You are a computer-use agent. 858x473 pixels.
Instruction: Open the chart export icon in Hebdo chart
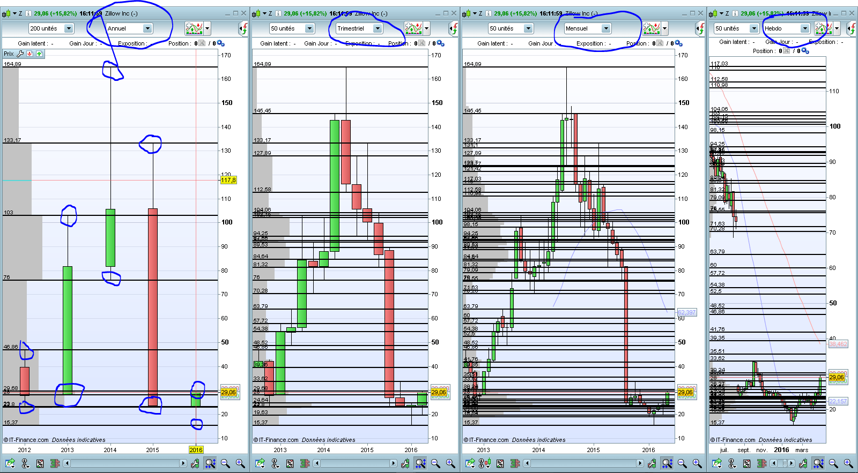pyautogui.click(x=716, y=463)
